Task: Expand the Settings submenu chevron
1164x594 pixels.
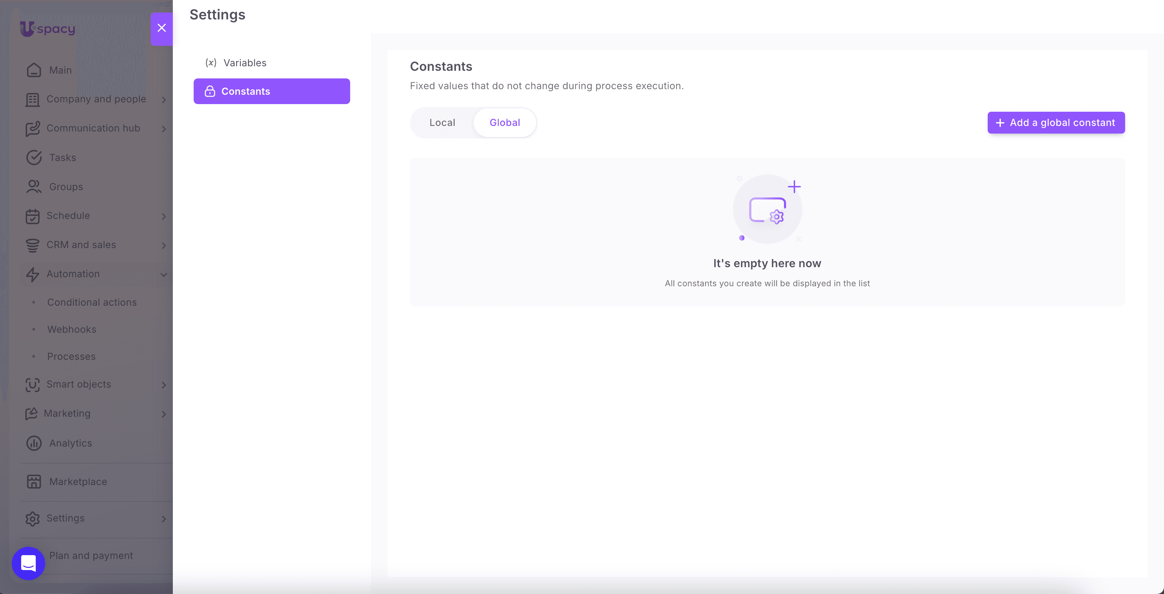Action: coord(164,519)
